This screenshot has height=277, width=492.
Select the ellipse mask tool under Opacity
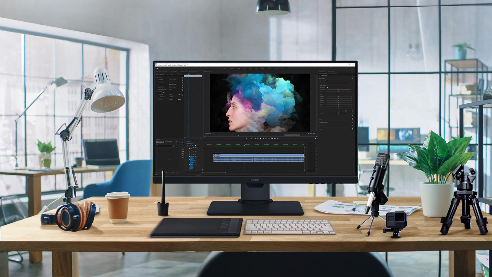coord(159,93)
